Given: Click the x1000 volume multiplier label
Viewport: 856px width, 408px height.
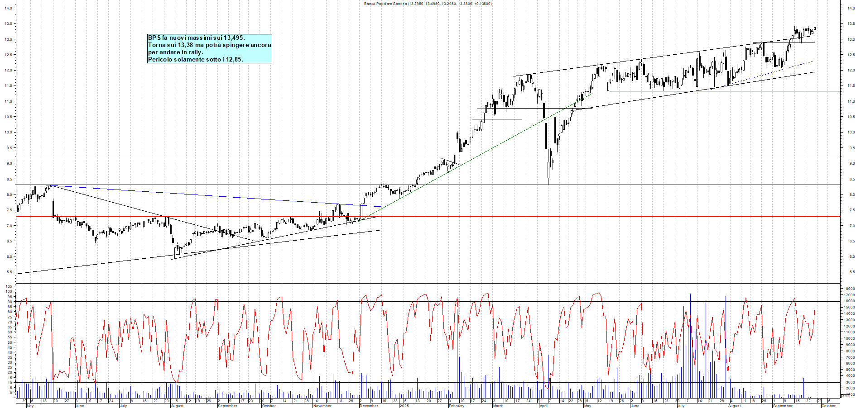Looking at the screenshot, I should [x=846, y=396].
